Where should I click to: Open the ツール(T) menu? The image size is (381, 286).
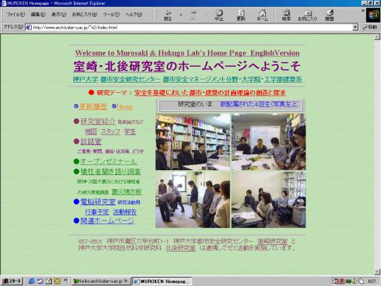pyautogui.click(x=111, y=14)
